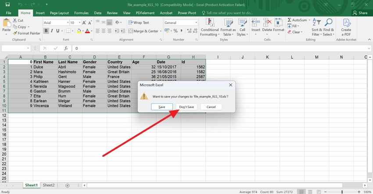373x194 pixels.
Task: Switch to the Formulas tab
Action: [81, 13]
